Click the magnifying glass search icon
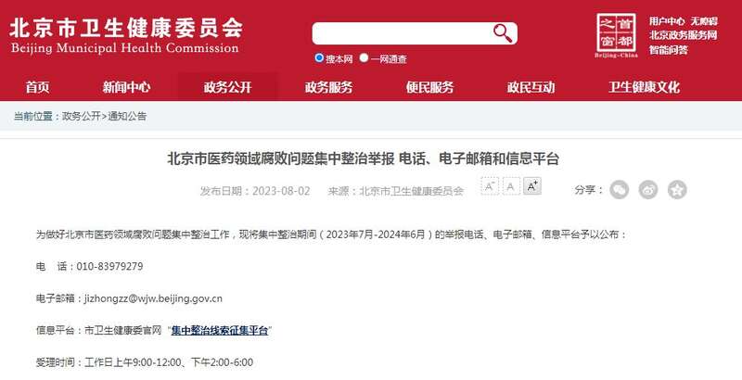Viewport: 742px width, 380px height. (x=502, y=33)
